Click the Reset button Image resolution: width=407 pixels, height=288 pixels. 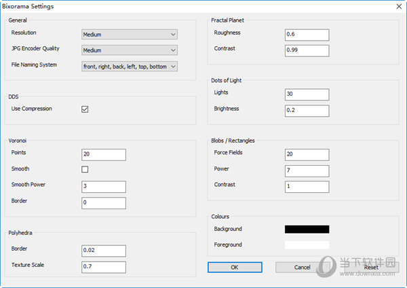371,267
